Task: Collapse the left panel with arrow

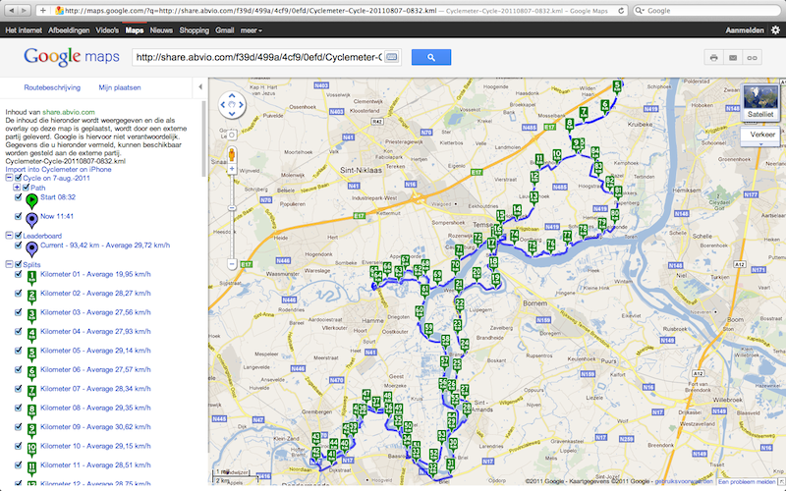Action: coord(200,87)
